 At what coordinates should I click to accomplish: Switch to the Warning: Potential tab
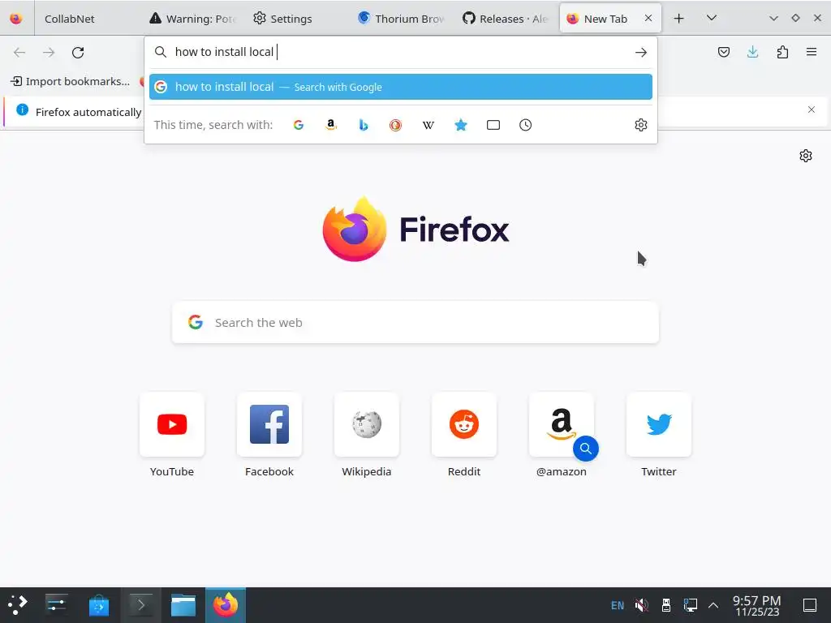(x=193, y=19)
